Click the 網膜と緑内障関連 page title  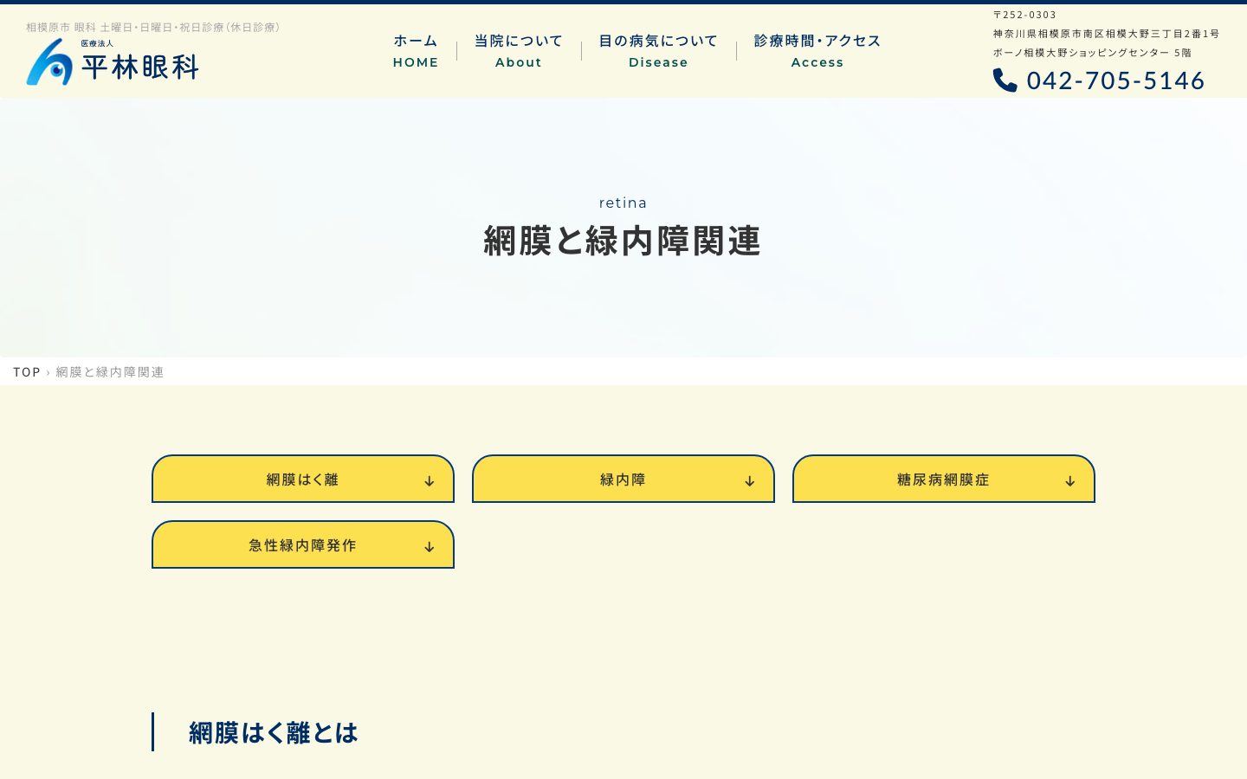623,241
